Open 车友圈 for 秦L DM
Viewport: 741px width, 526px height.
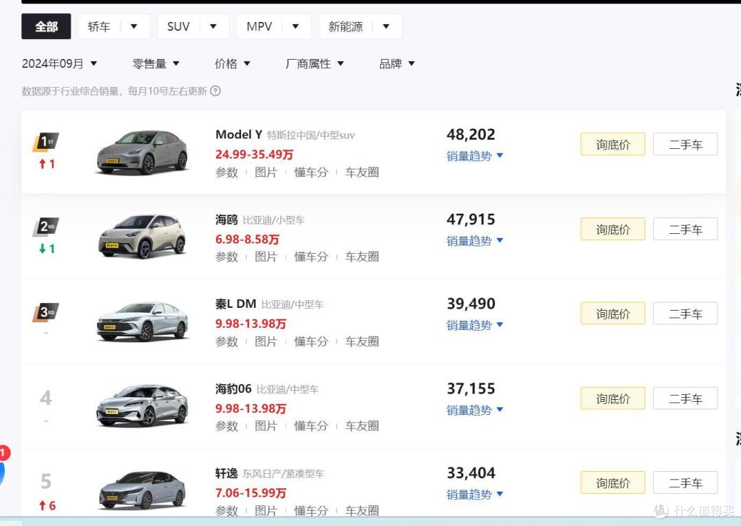click(362, 342)
